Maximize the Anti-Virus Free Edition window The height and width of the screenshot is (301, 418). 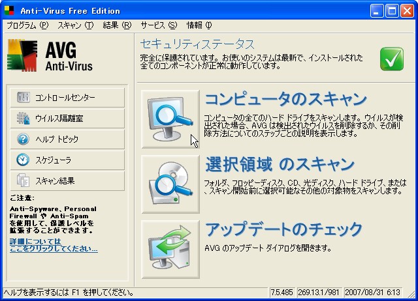coord(392,11)
